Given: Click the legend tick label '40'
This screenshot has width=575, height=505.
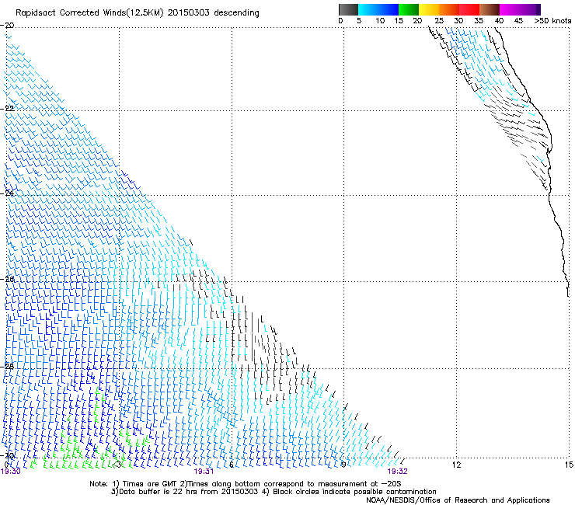Looking at the screenshot, I should tap(499, 21).
